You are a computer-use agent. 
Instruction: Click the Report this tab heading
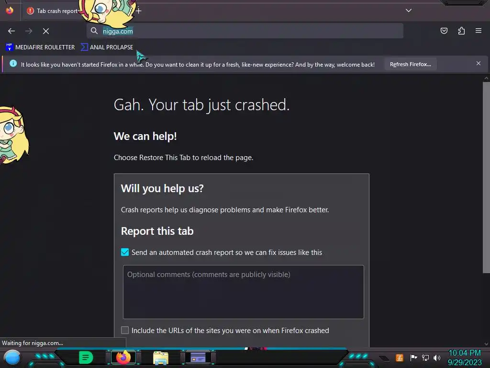[157, 231]
